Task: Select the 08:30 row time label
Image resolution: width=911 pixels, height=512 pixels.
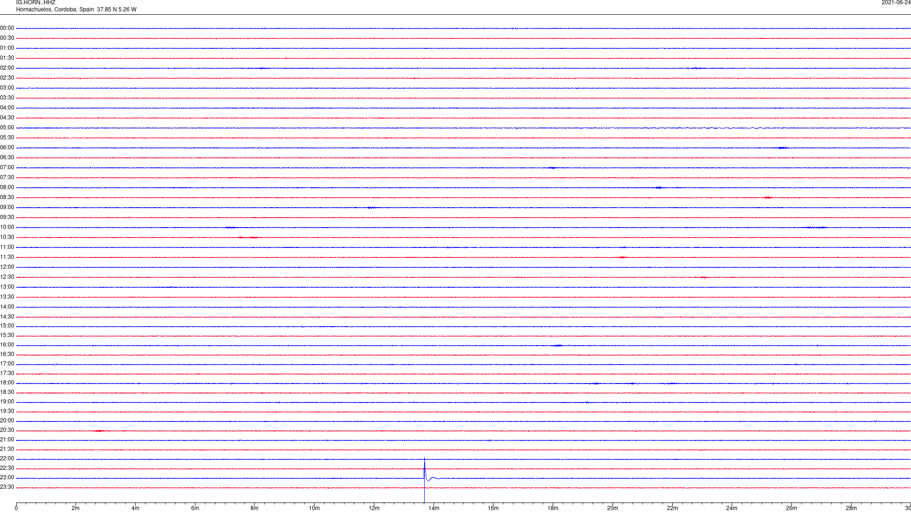Action: [7, 197]
